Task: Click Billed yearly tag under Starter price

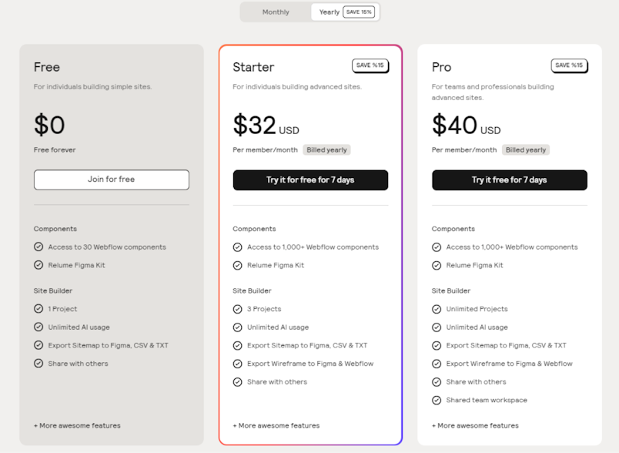Action: [326, 150]
